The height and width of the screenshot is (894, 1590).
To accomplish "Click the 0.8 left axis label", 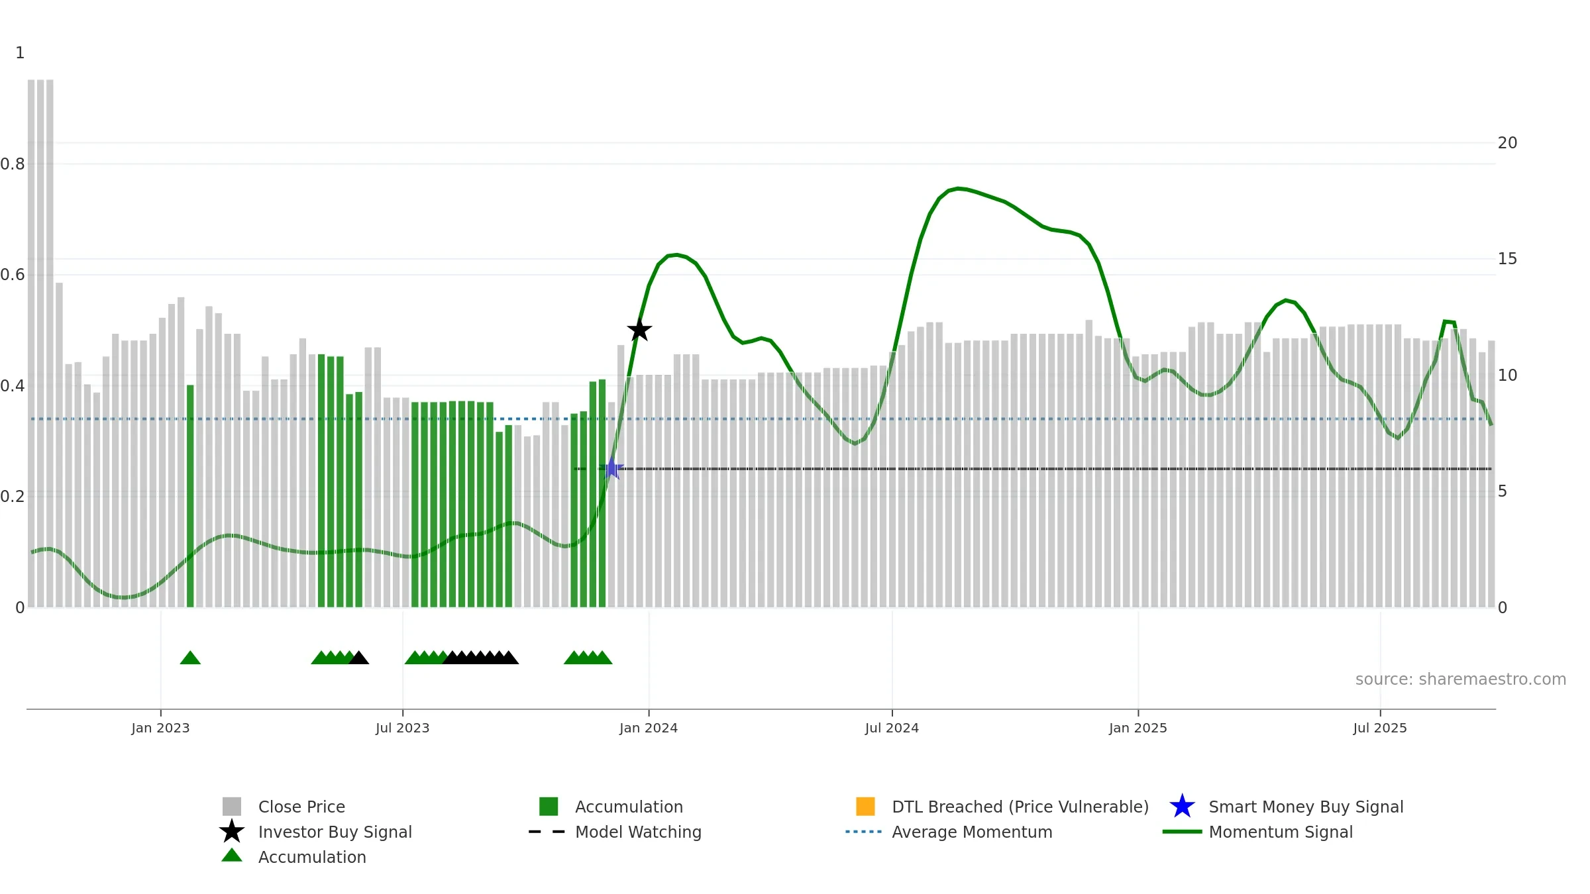I will [x=13, y=164].
